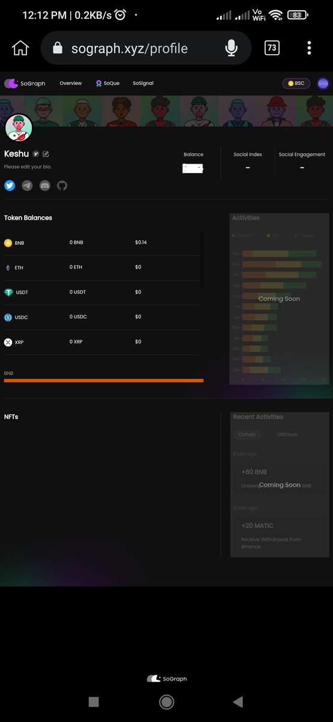Click the Balance label
The image size is (333, 722).
tap(194, 155)
